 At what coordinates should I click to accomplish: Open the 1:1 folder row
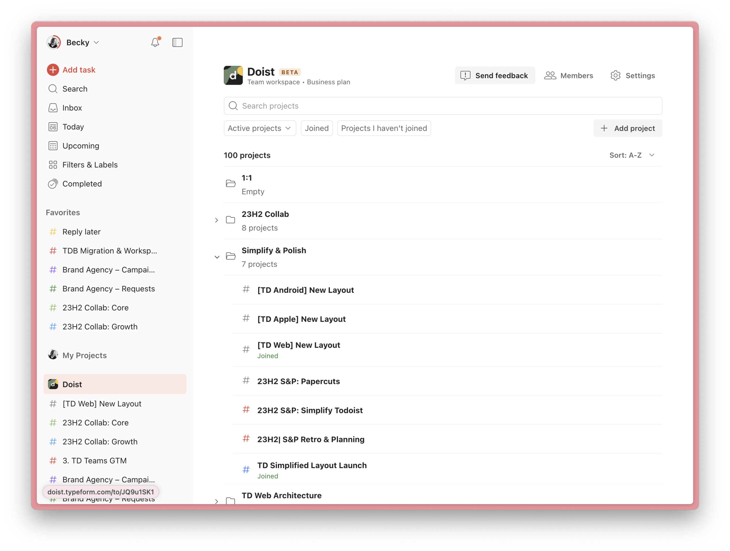point(443,185)
